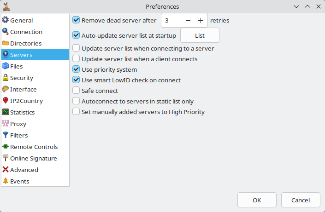Click the Proxy pink icon

[x=6, y=124]
